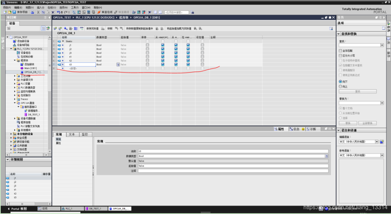Click the Undo arrow icon
391x214 pixels.
58,12
